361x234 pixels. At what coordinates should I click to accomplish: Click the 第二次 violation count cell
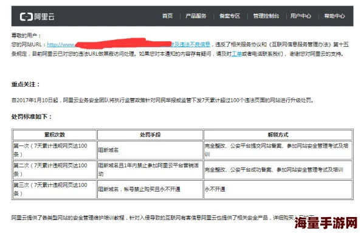(x=55, y=170)
